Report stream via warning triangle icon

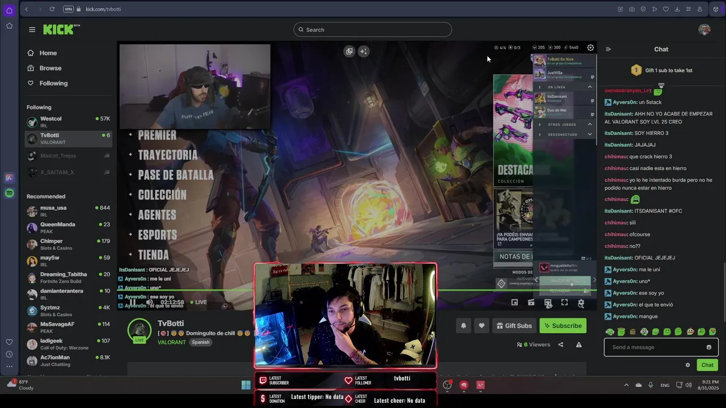[x=579, y=345]
